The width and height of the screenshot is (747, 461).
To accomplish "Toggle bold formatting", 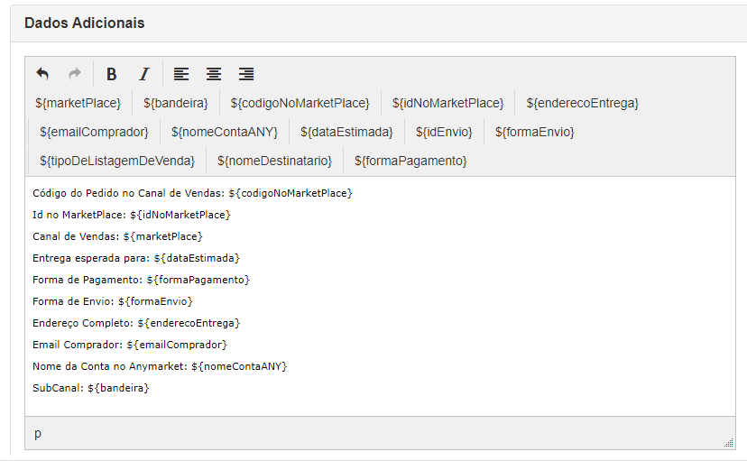I will tap(112, 74).
